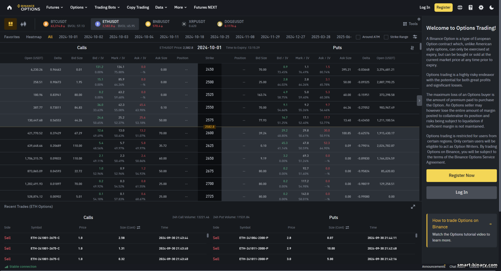501x271 pixels.
Task: Open Futures NEXT page
Action: [205, 7]
